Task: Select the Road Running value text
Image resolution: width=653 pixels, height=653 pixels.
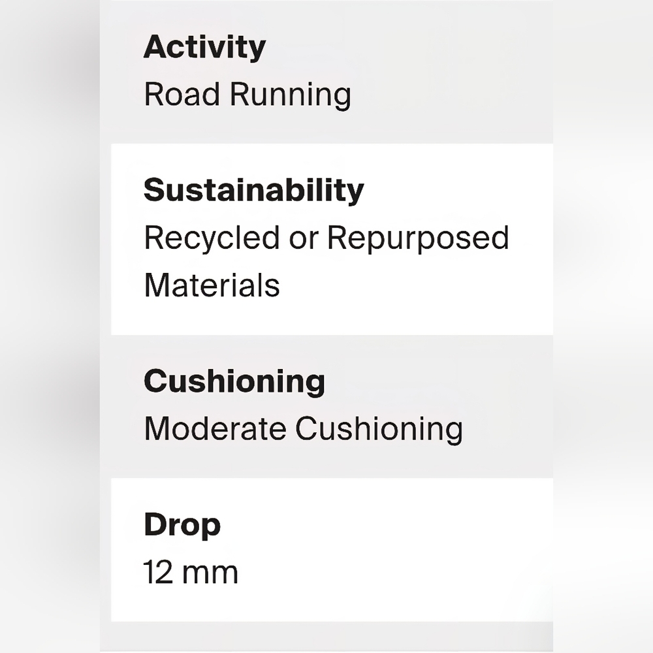Action: [247, 95]
